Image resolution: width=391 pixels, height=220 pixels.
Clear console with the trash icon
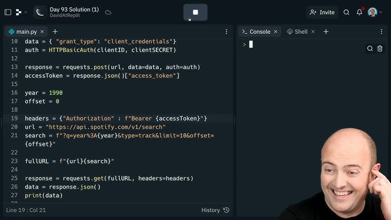point(380,48)
